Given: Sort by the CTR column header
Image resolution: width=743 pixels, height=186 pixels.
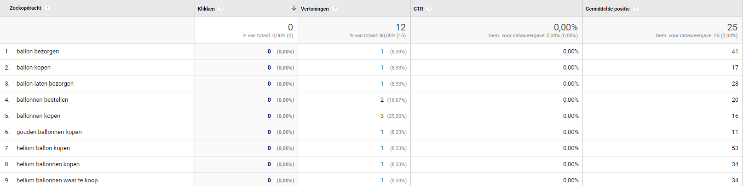Looking at the screenshot, I should (418, 9).
